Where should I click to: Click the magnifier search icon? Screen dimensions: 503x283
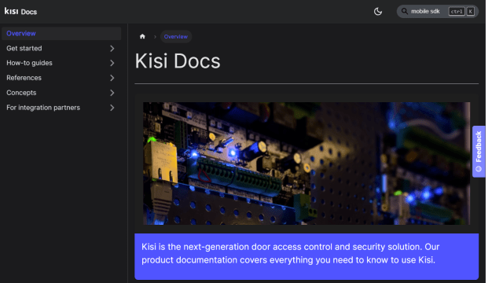tap(405, 11)
